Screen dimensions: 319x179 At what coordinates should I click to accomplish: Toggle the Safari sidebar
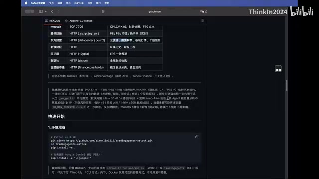[41, 11]
